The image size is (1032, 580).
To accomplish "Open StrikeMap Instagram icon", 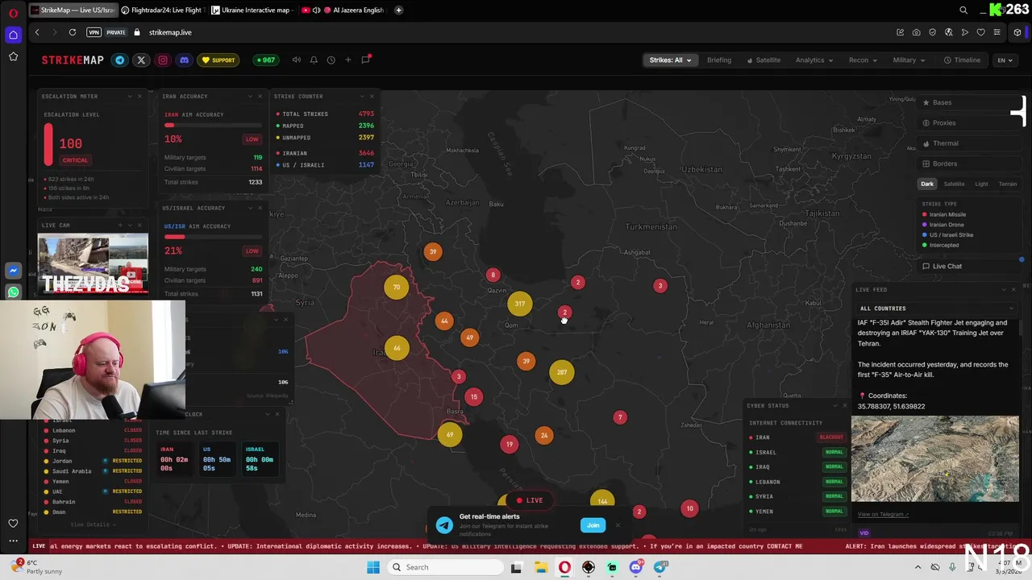I will (x=163, y=60).
